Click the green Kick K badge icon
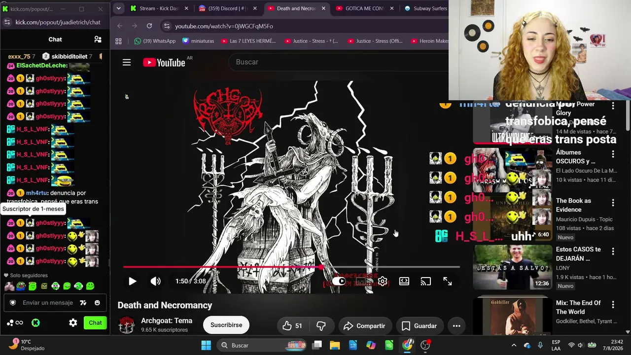Screen dimensions: 631x355 (35, 323)
